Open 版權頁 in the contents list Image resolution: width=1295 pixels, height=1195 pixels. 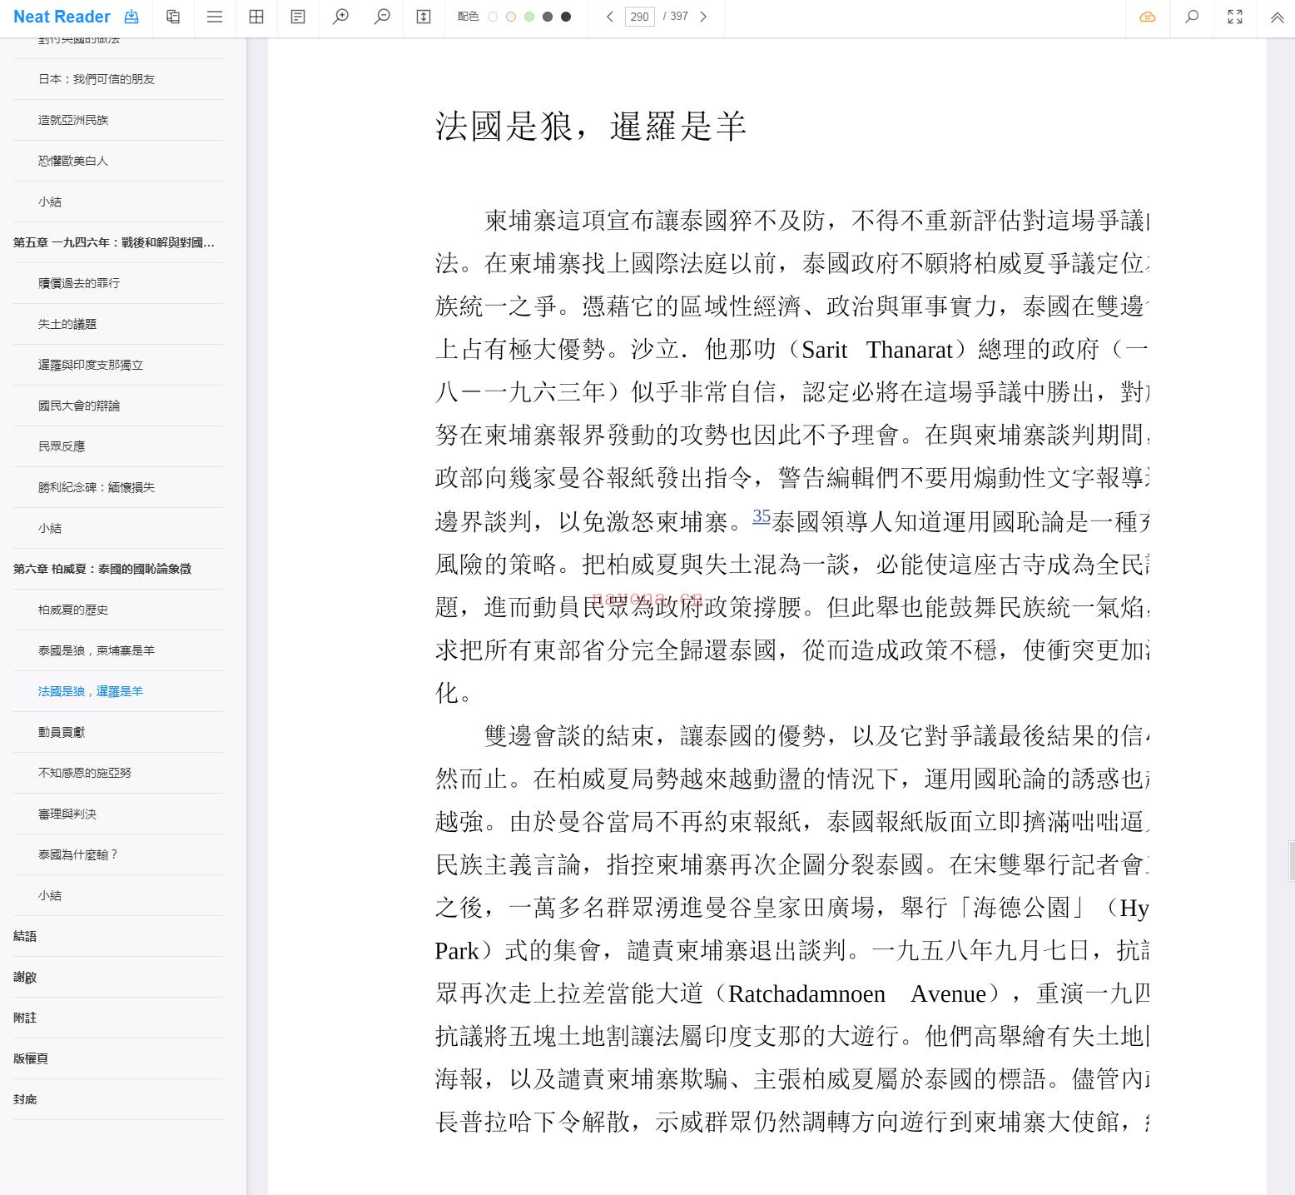pos(31,1058)
